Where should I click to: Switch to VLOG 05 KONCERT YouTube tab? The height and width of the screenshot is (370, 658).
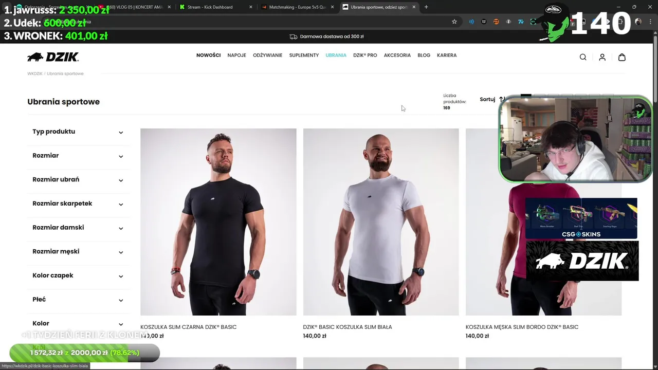(x=135, y=7)
